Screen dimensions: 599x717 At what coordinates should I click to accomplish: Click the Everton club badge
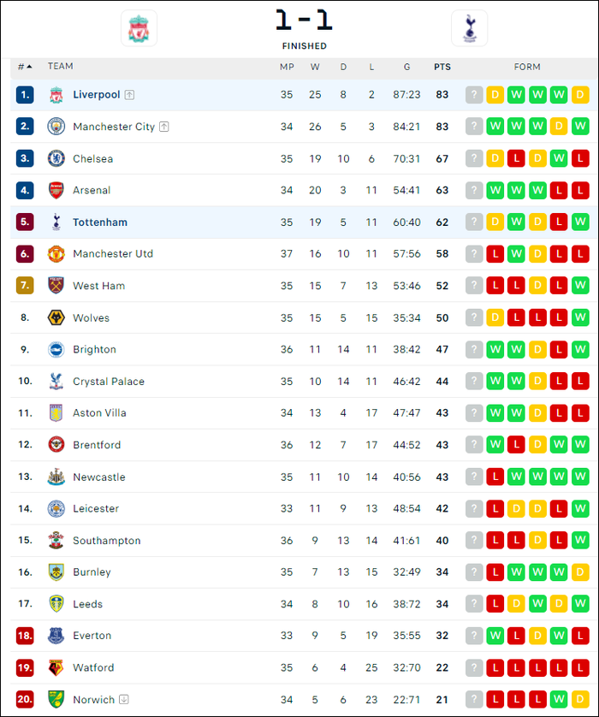[56, 636]
